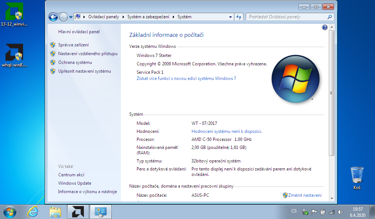This screenshot has height=219, width=375.
Task: Open Hodnocení systému není k dispozici link
Action: click(x=227, y=131)
